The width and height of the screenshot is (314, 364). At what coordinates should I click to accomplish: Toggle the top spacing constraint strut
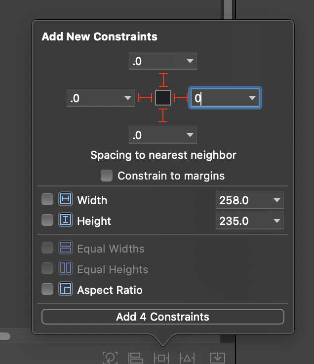point(163,80)
